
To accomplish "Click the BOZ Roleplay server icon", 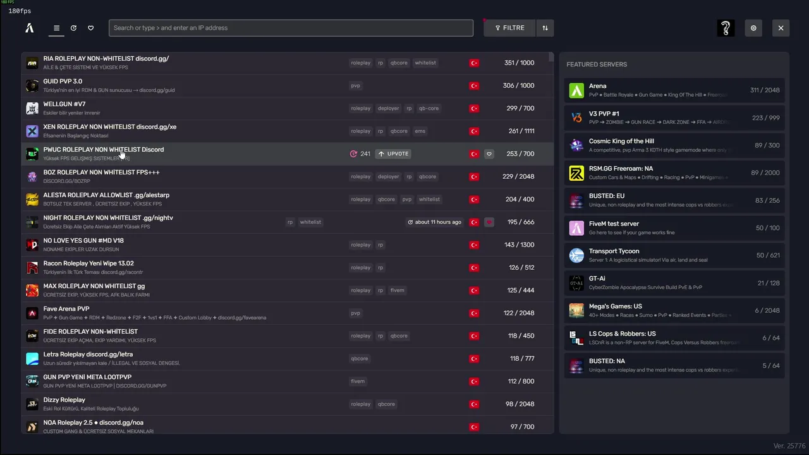I will 32,176.
